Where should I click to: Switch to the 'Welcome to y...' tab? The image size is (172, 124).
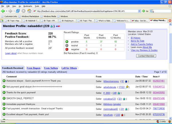click(x=122, y=21)
